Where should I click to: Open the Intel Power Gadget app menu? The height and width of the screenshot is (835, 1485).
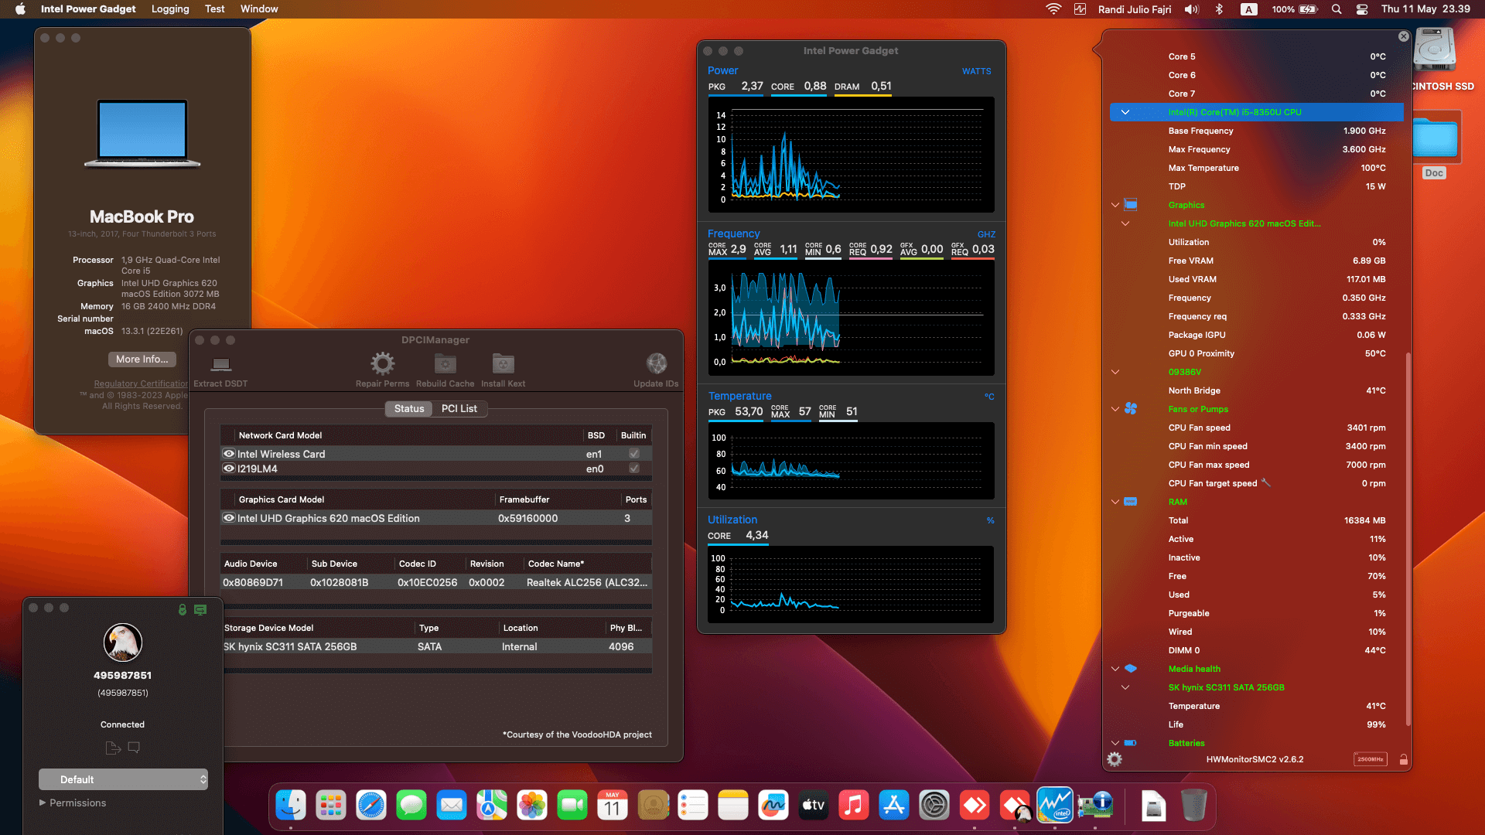click(x=88, y=9)
